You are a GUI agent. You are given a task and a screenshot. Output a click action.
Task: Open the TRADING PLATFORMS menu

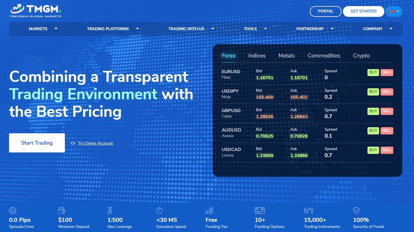coord(108,29)
